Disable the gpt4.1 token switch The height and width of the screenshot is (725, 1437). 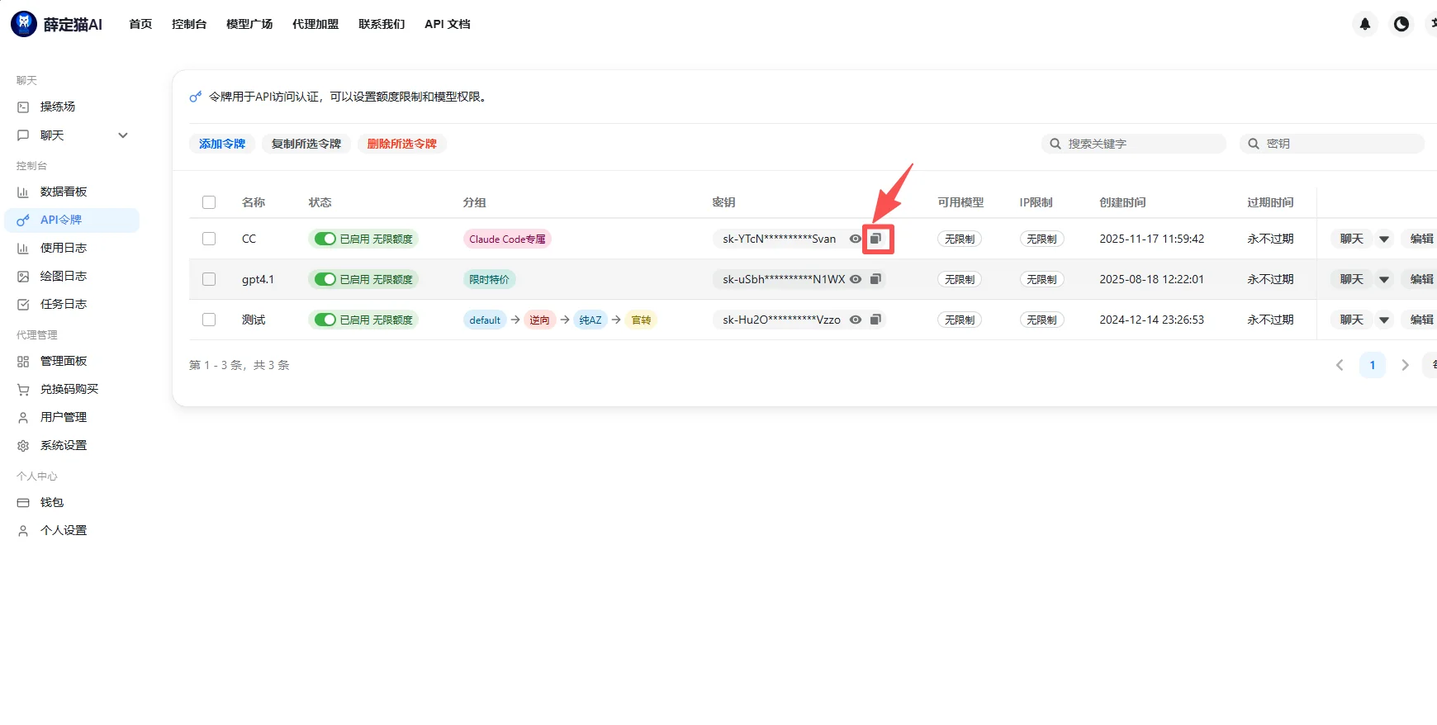tap(325, 279)
